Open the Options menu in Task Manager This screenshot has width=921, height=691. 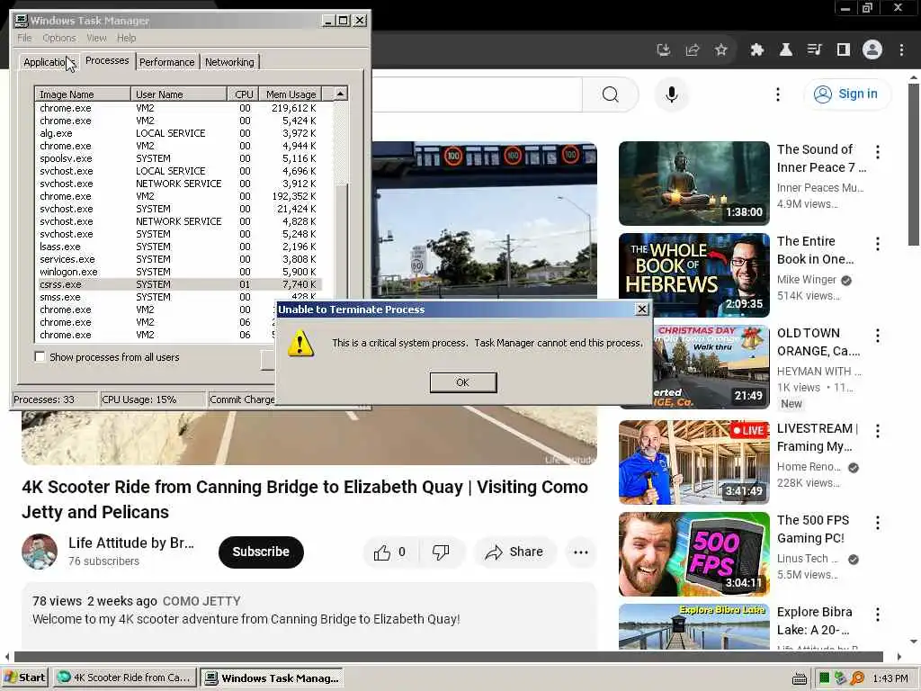pyautogui.click(x=59, y=38)
